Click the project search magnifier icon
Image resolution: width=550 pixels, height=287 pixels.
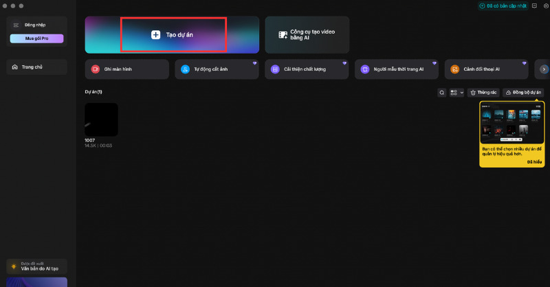click(442, 92)
